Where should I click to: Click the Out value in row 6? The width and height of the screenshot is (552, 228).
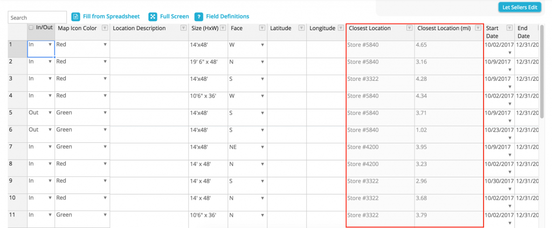coord(34,130)
